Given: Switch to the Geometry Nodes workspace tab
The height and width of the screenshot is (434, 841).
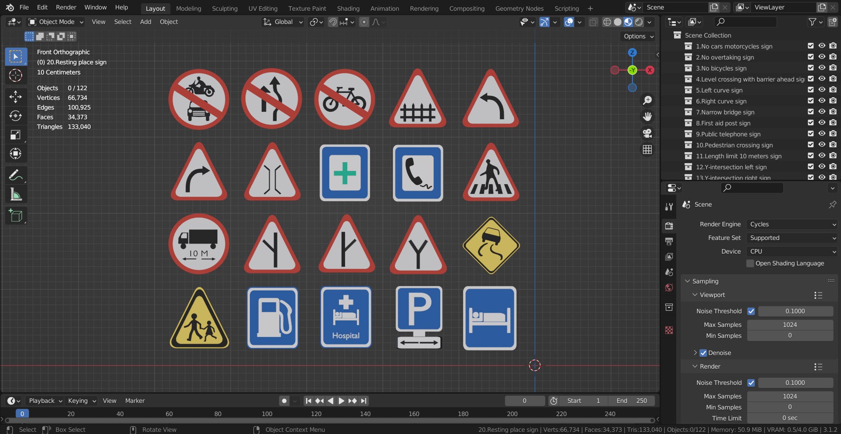Looking at the screenshot, I should click(519, 8).
